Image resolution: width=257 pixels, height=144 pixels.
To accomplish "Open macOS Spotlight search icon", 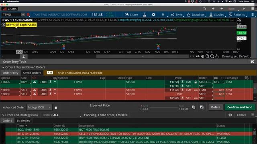I will tap(214, 2).
